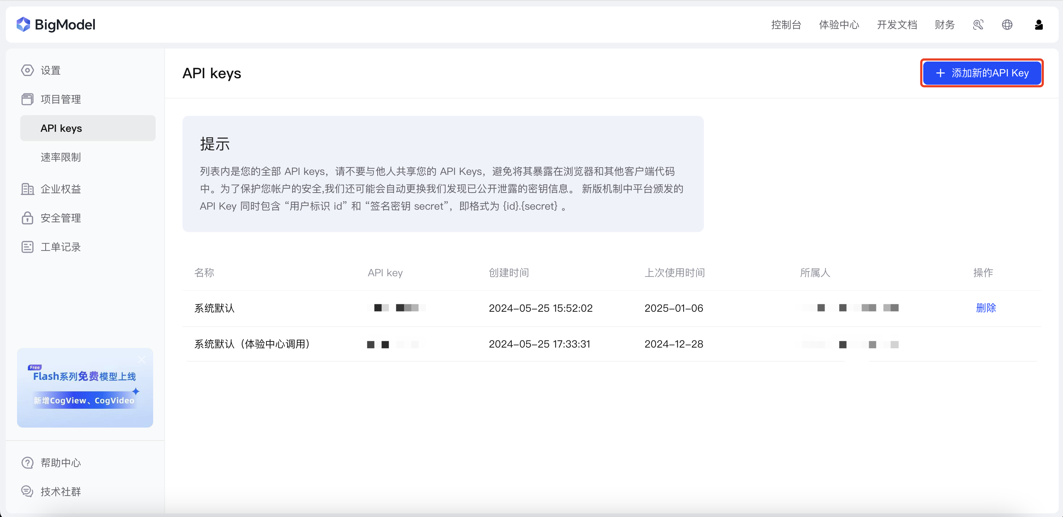Open the 帮助中心 question mark icon
The width and height of the screenshot is (1063, 517).
(x=27, y=463)
